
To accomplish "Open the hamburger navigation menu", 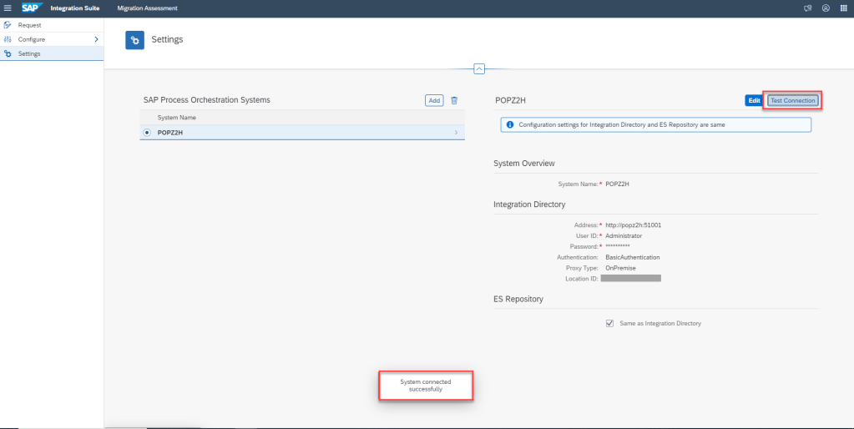I will coord(8,8).
